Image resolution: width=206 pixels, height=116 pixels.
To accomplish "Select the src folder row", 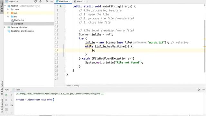I will (29, 16).
